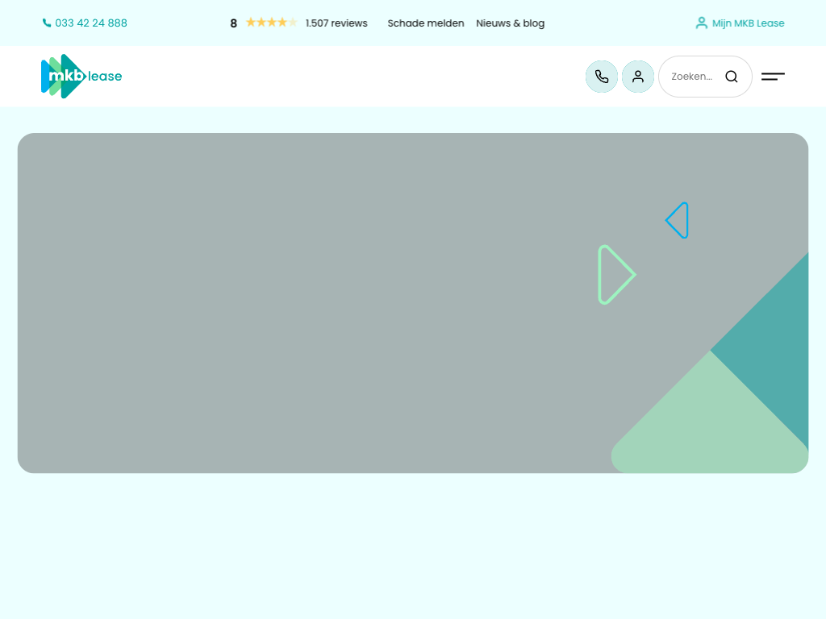Click the user icon beside Mijn MKB Lease

[701, 23]
